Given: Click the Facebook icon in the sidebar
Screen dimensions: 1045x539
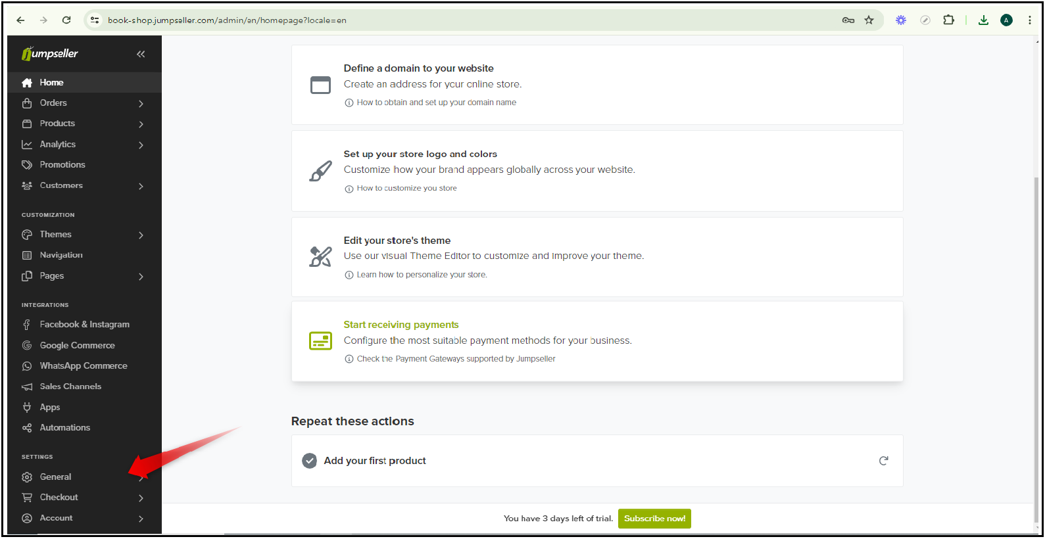Looking at the screenshot, I should tap(27, 325).
